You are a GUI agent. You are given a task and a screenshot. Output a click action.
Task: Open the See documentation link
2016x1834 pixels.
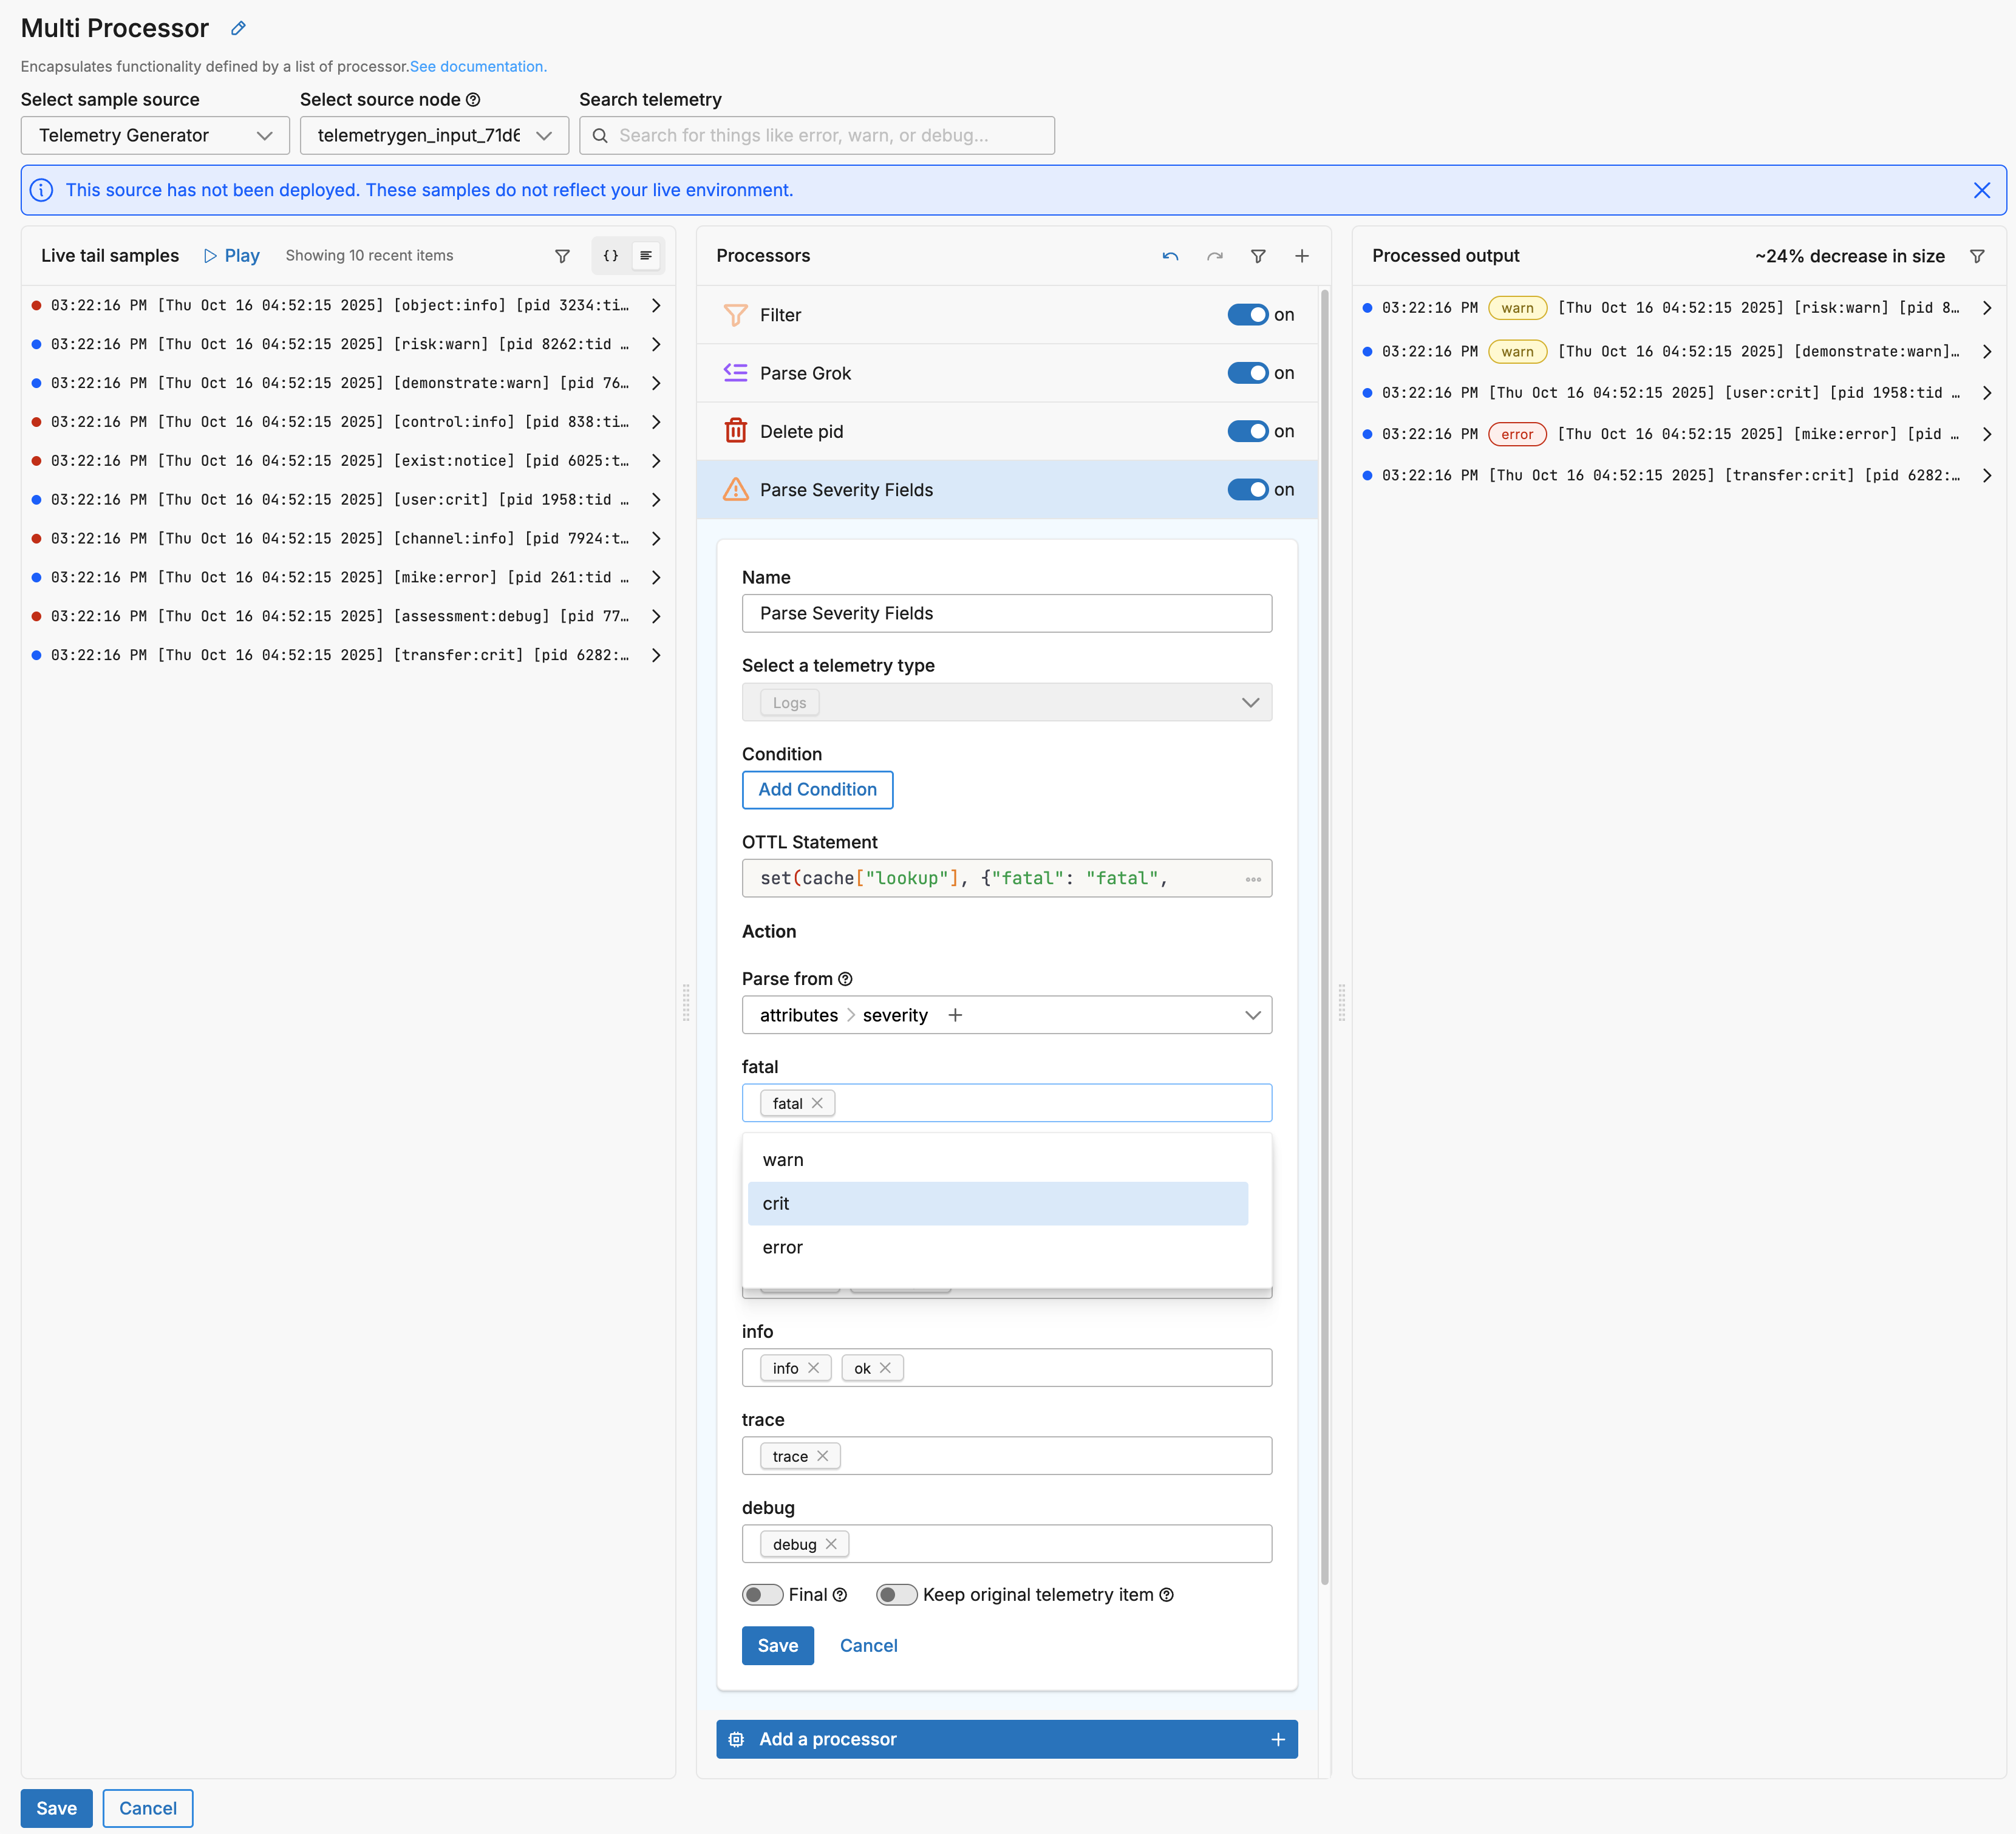(x=478, y=67)
